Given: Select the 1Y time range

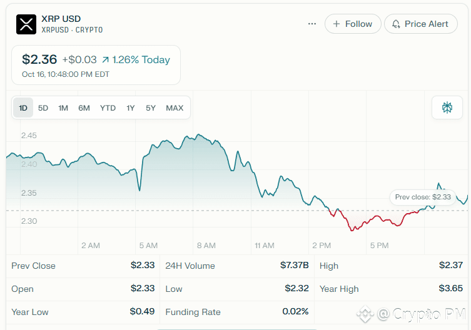Looking at the screenshot, I should coord(130,108).
